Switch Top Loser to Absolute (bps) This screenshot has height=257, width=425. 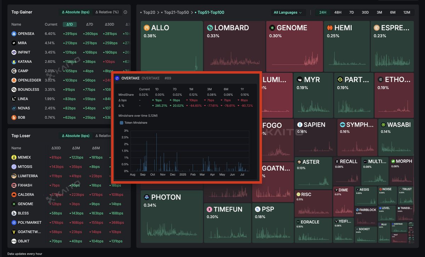point(76,136)
